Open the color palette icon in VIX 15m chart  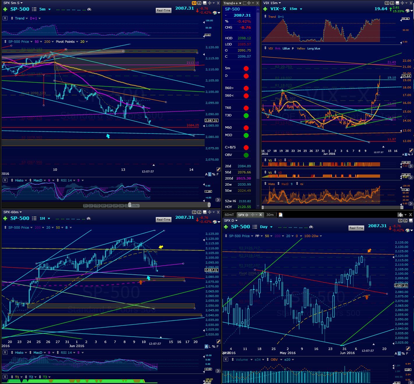[408, 11]
